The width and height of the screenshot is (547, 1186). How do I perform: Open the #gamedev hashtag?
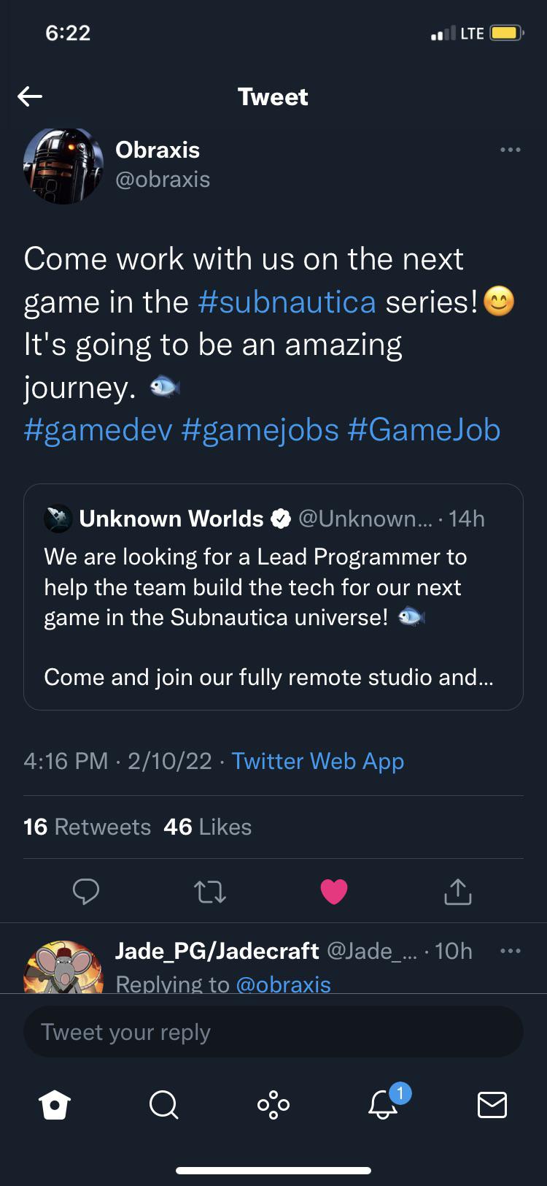98,430
